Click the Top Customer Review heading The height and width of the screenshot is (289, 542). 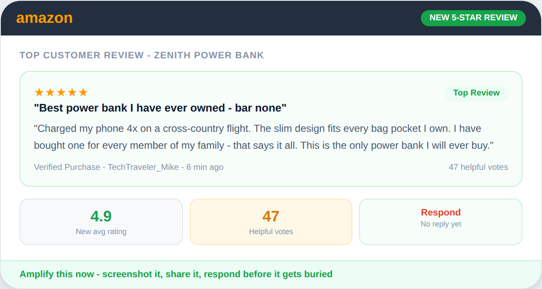click(141, 55)
